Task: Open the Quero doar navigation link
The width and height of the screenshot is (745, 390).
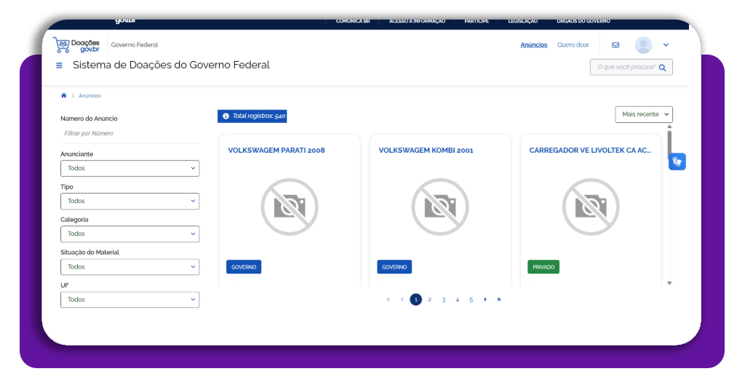Action: coord(573,45)
